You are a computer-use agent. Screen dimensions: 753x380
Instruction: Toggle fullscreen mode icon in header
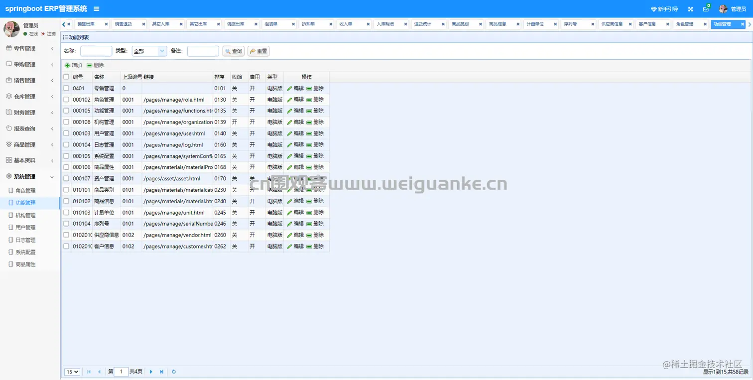[691, 9]
